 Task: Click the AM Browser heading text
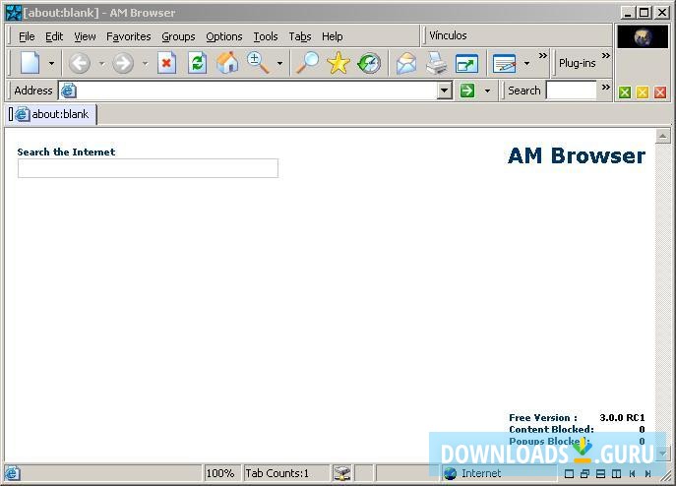tap(577, 155)
